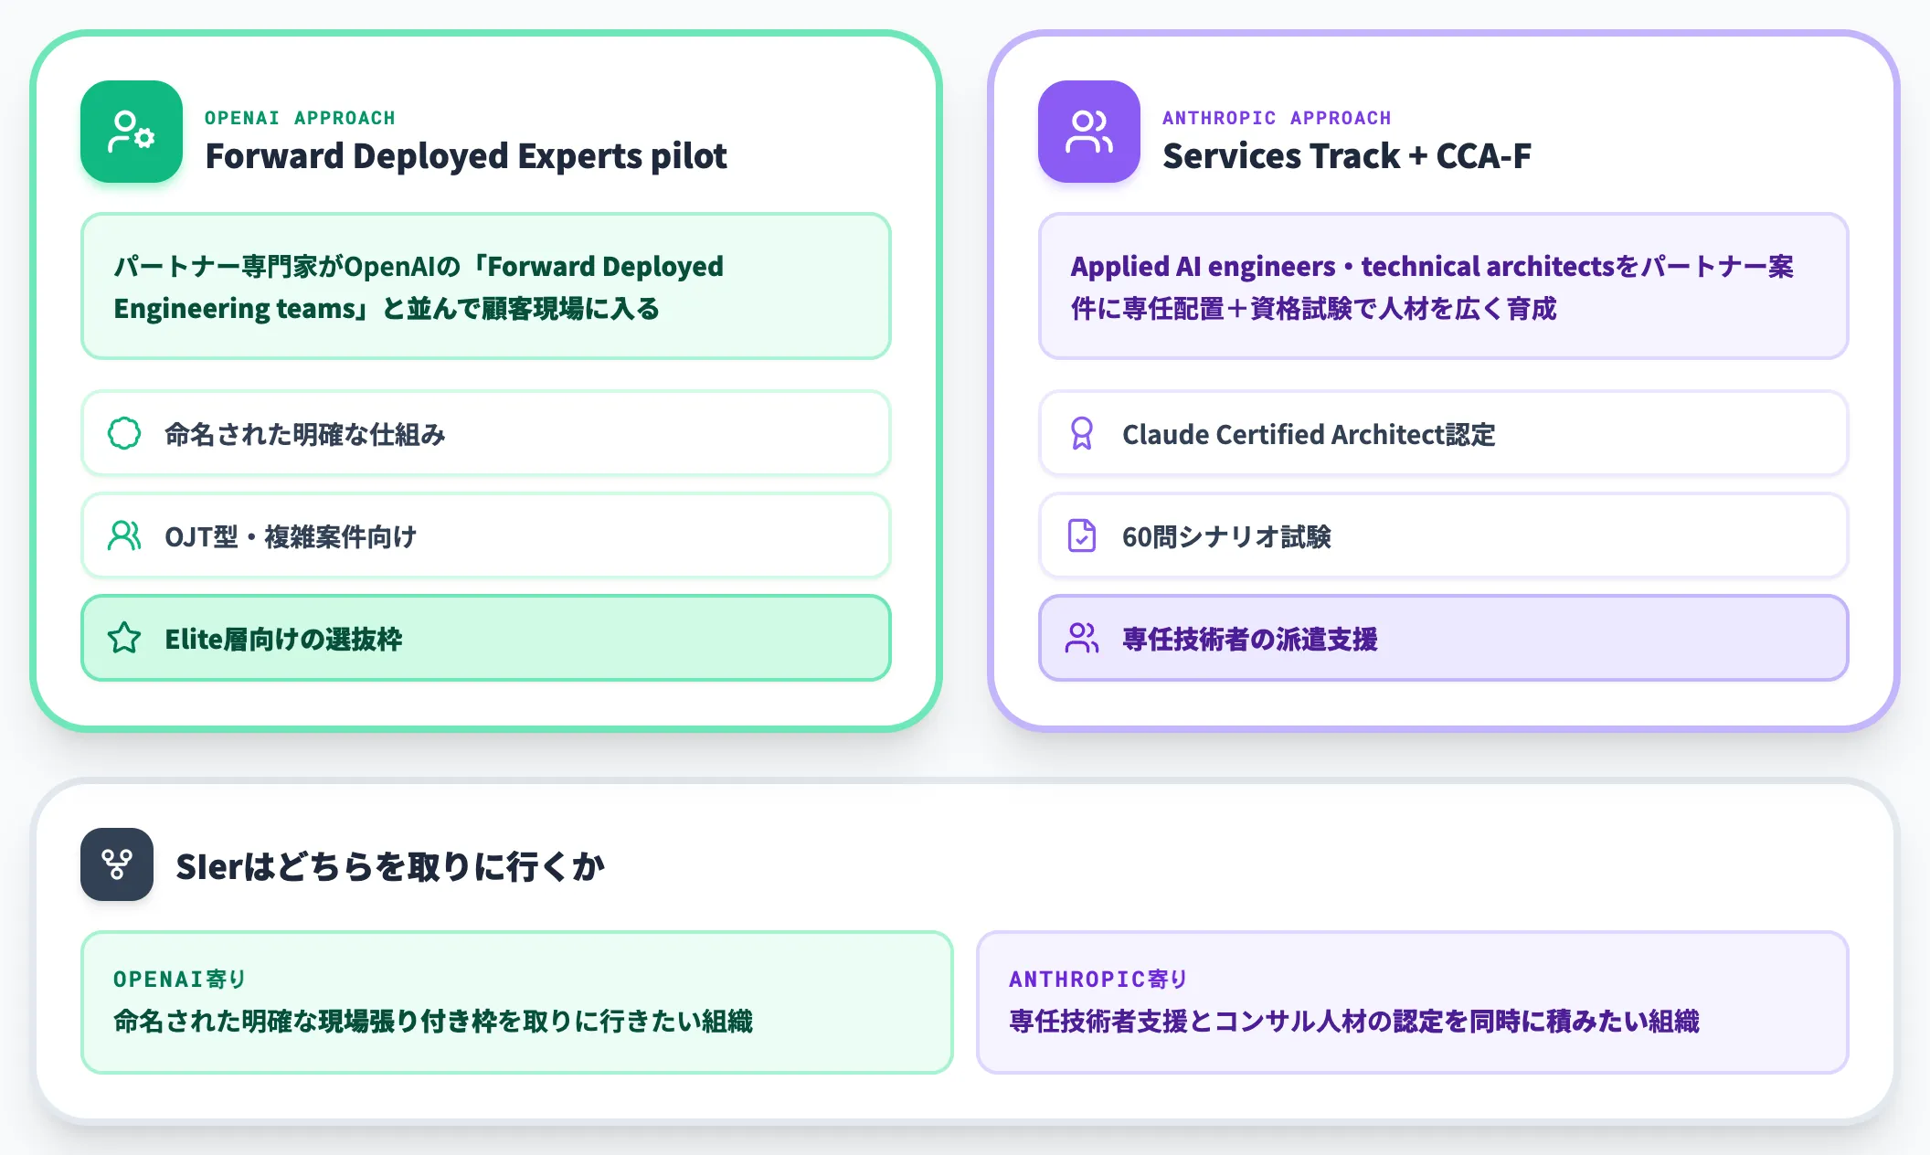Click the file-check icon beside 60問シナリオ試験
The height and width of the screenshot is (1155, 1930).
1082,535
